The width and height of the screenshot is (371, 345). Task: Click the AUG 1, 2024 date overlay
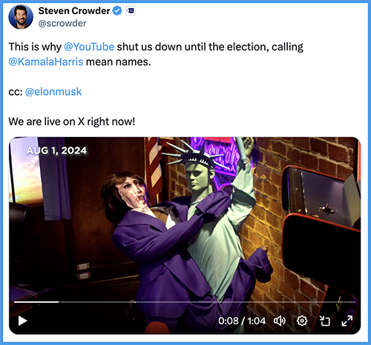click(x=56, y=150)
